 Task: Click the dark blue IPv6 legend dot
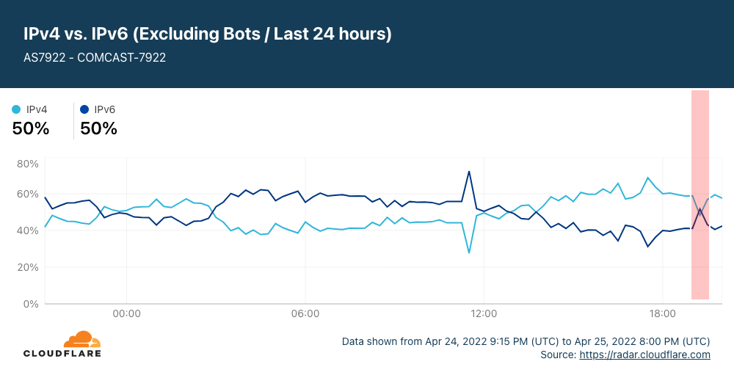[x=84, y=109]
